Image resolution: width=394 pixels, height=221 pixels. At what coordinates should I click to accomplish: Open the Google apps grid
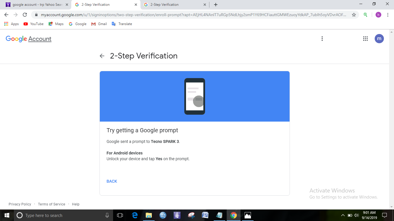pyautogui.click(x=365, y=39)
